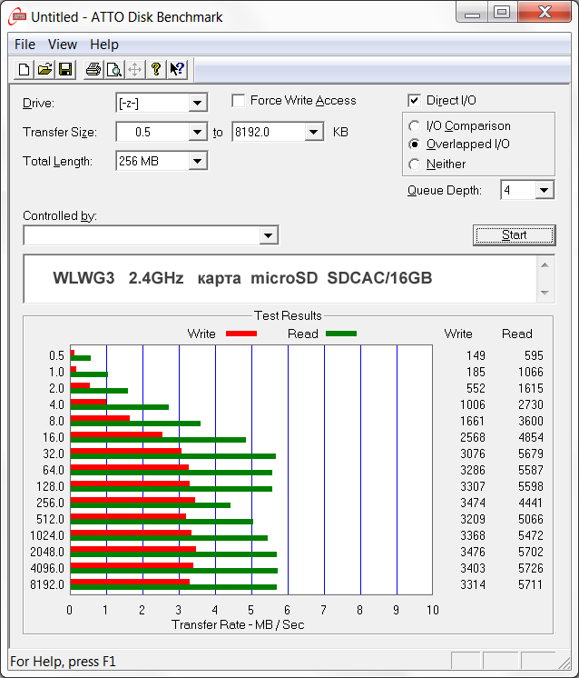
Task: Open the File menu
Action: point(25,44)
